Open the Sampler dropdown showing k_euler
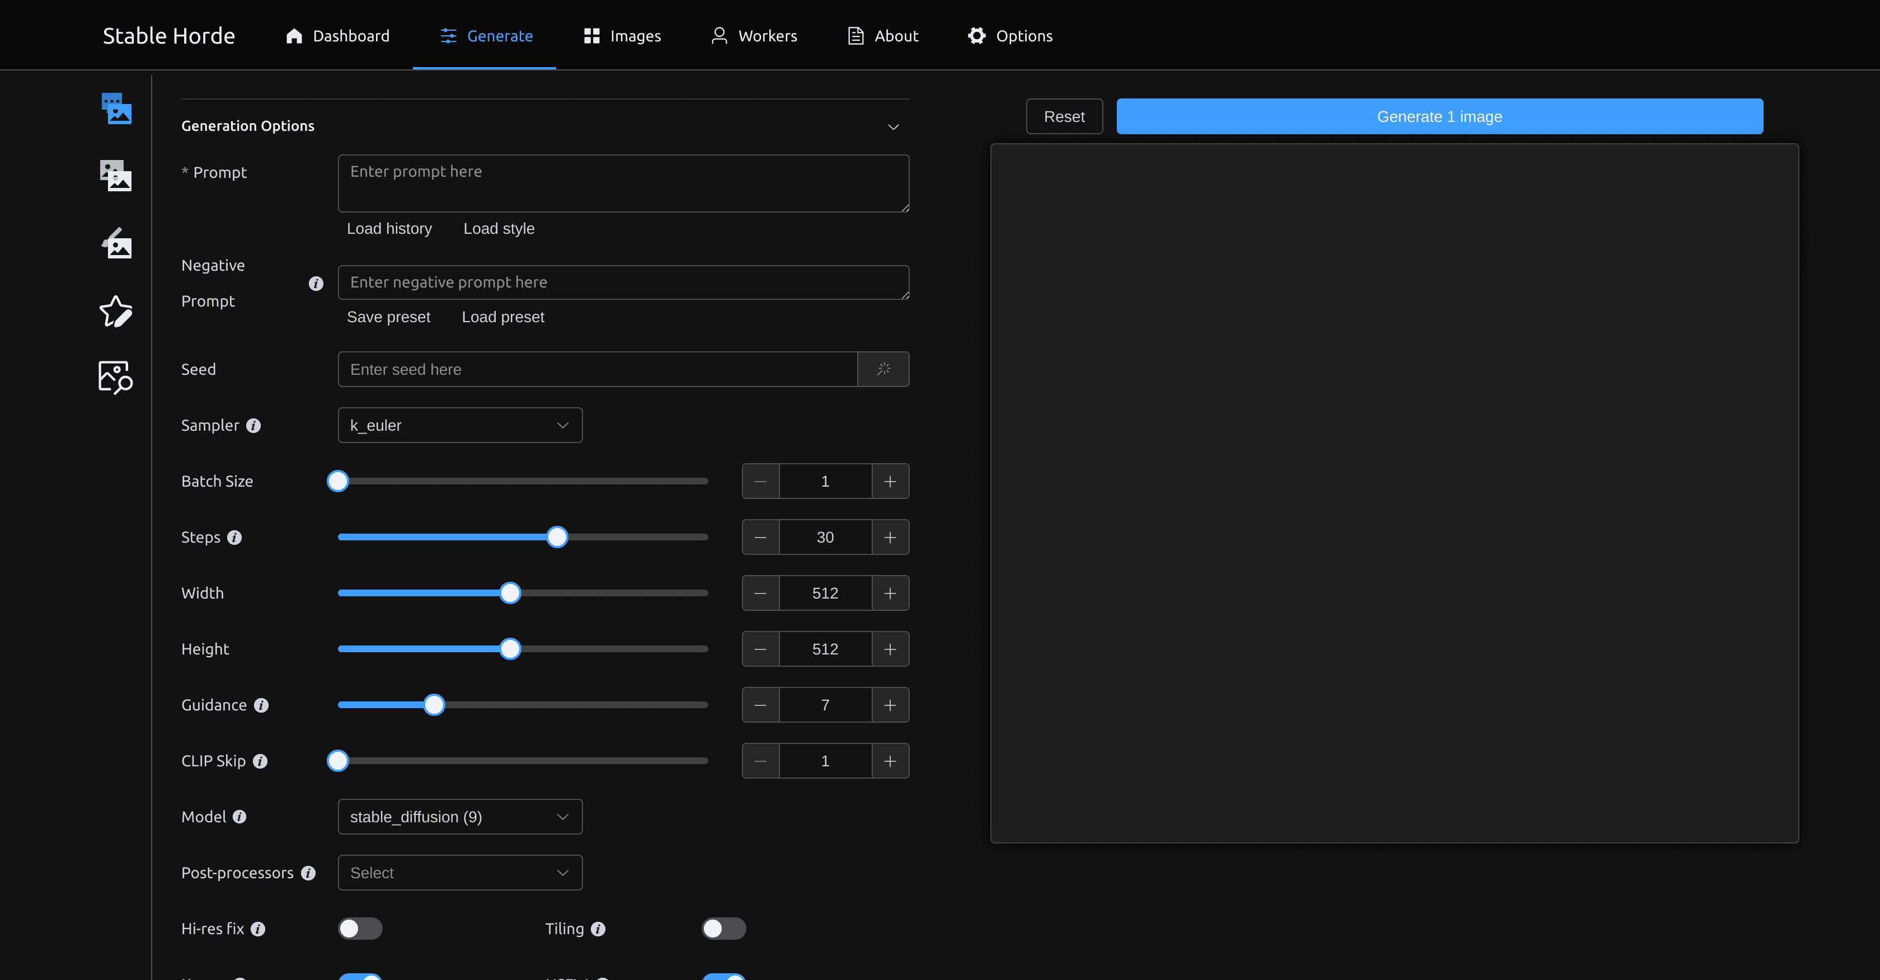 pyautogui.click(x=460, y=425)
